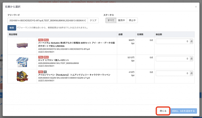Click the 点 unit addon on Verbatim row
Image resolution: width=202 pixels, height=118 pixels.
tap(191, 41)
